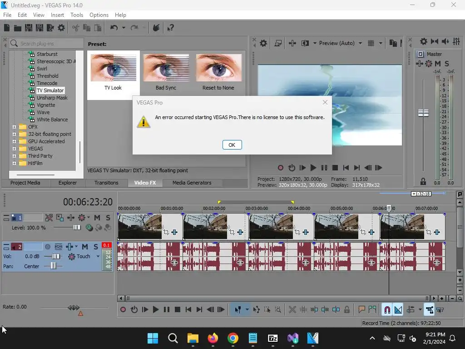Arm audio track 2 for record

coord(47,247)
